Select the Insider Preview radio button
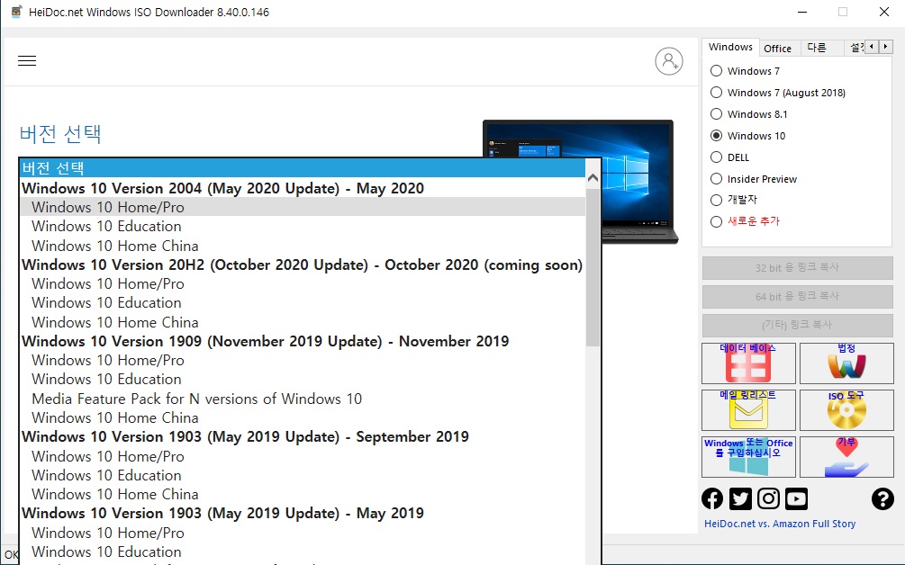This screenshot has width=905, height=565. point(716,179)
